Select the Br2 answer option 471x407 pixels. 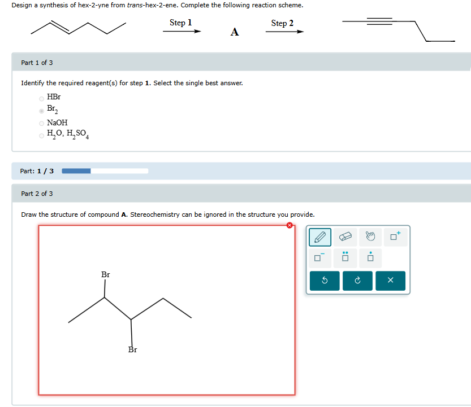pyautogui.click(x=41, y=110)
